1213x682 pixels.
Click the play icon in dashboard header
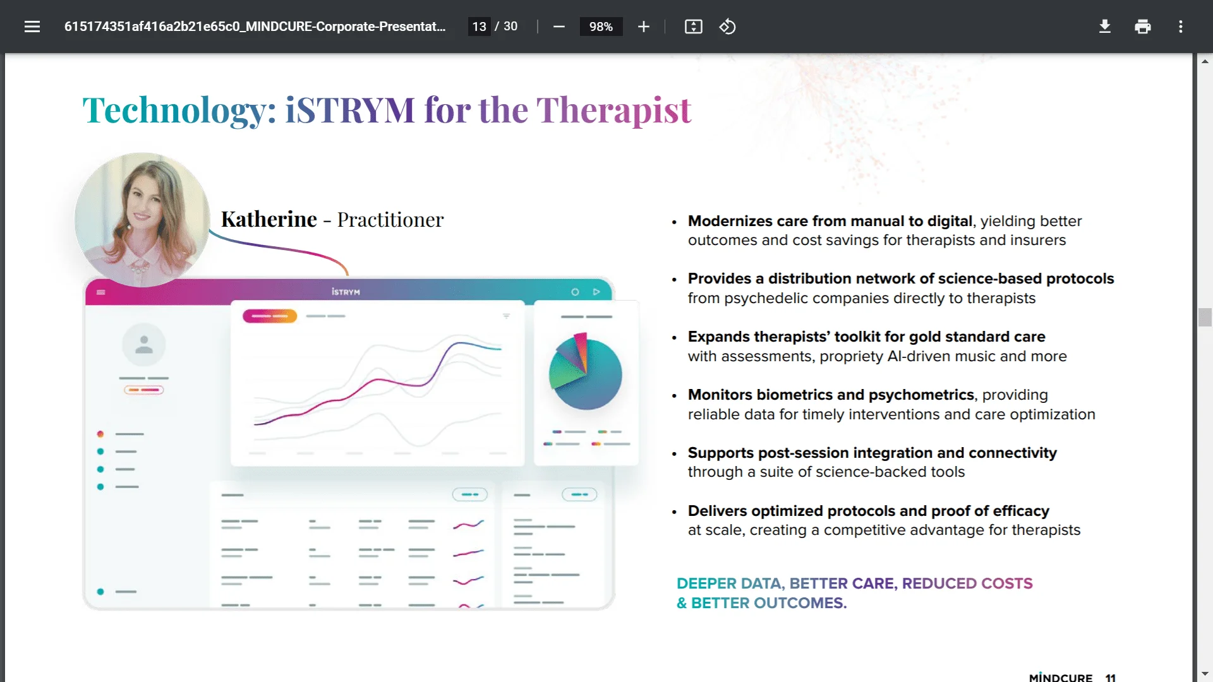tap(596, 292)
